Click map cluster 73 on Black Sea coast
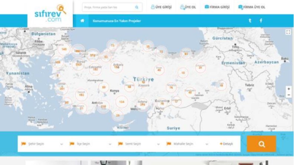Screen dimensions: 294x165 pos(112,46)
